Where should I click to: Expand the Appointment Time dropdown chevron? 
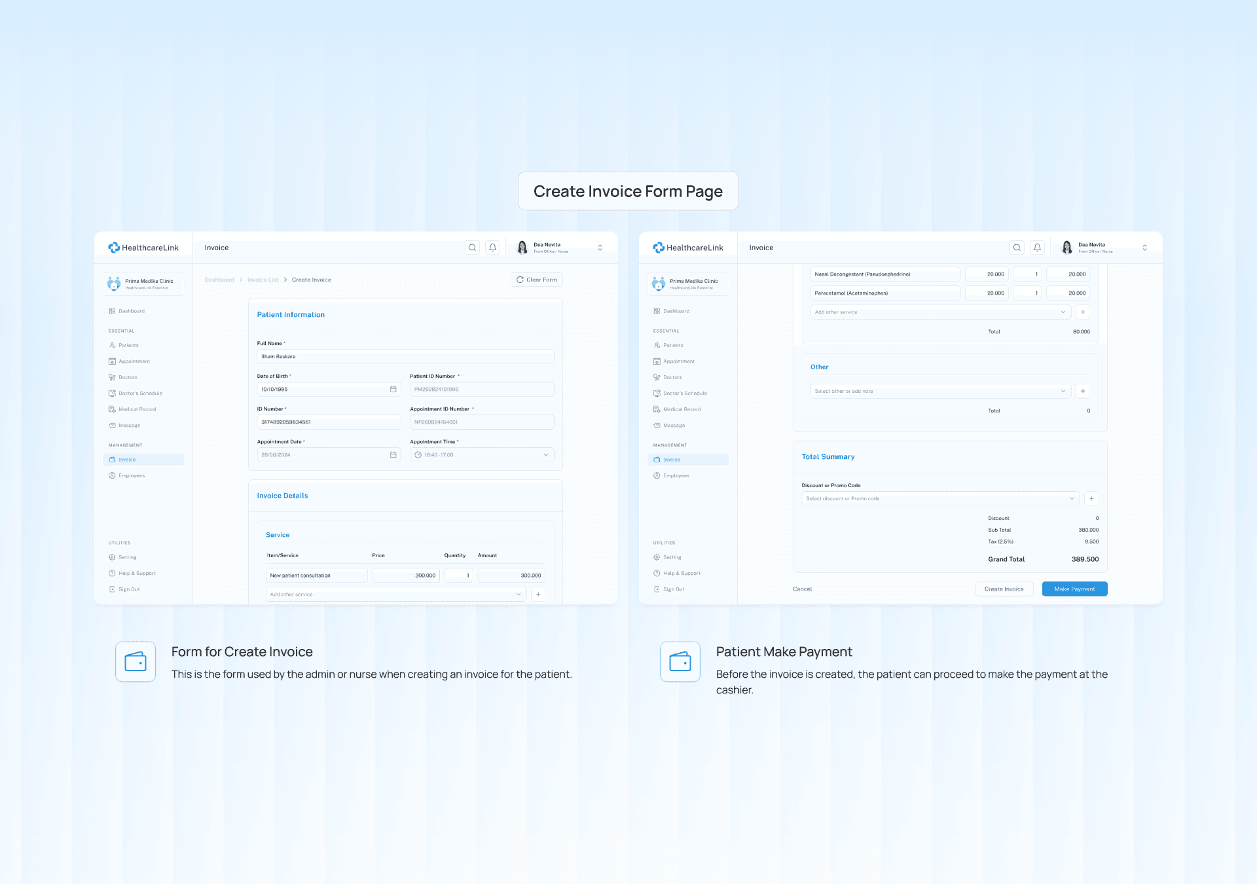pyautogui.click(x=546, y=454)
